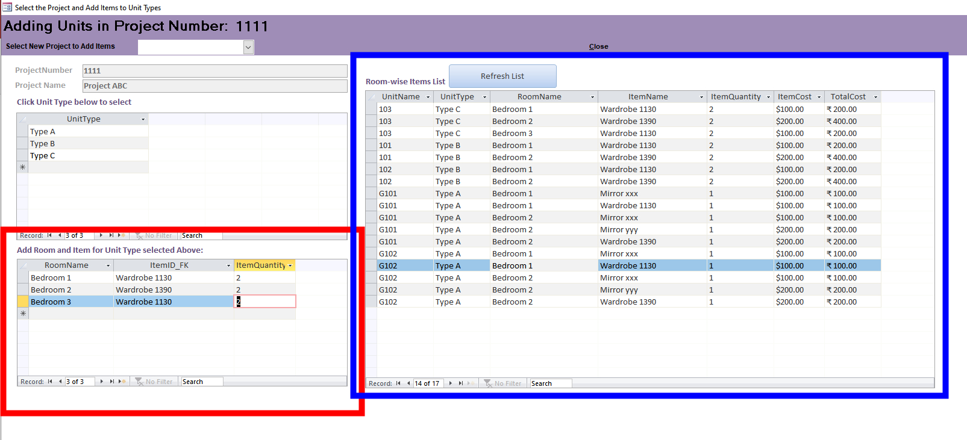Jump to last record in Unit Type list navigator
Viewport: 967px width, 440px height.
point(111,235)
